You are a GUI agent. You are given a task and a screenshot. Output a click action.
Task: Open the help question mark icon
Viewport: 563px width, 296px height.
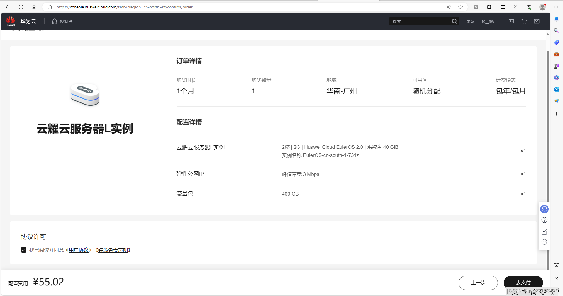545,220
